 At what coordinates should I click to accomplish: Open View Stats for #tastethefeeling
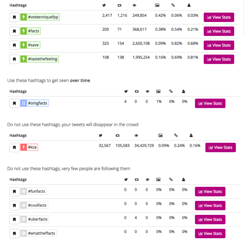pos(219,59)
